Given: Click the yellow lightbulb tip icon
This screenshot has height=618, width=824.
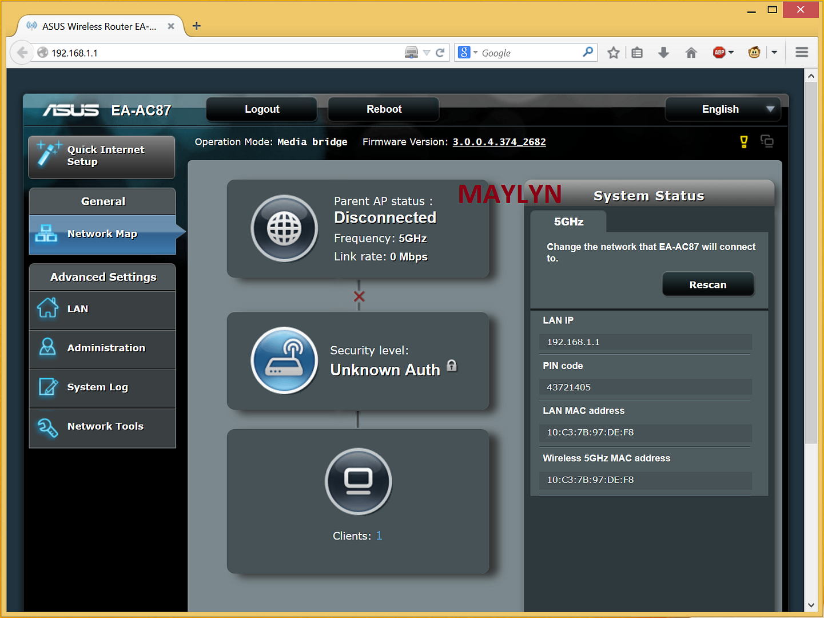Looking at the screenshot, I should [x=743, y=142].
